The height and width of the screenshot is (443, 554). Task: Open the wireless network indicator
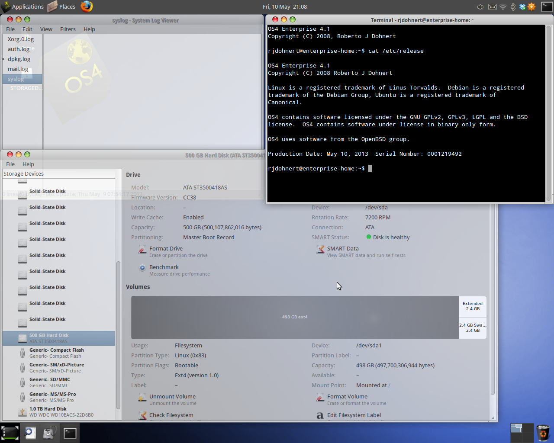503,7
